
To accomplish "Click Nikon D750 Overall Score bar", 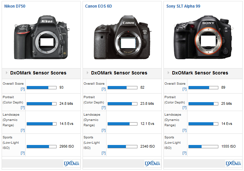I will (41, 88).
